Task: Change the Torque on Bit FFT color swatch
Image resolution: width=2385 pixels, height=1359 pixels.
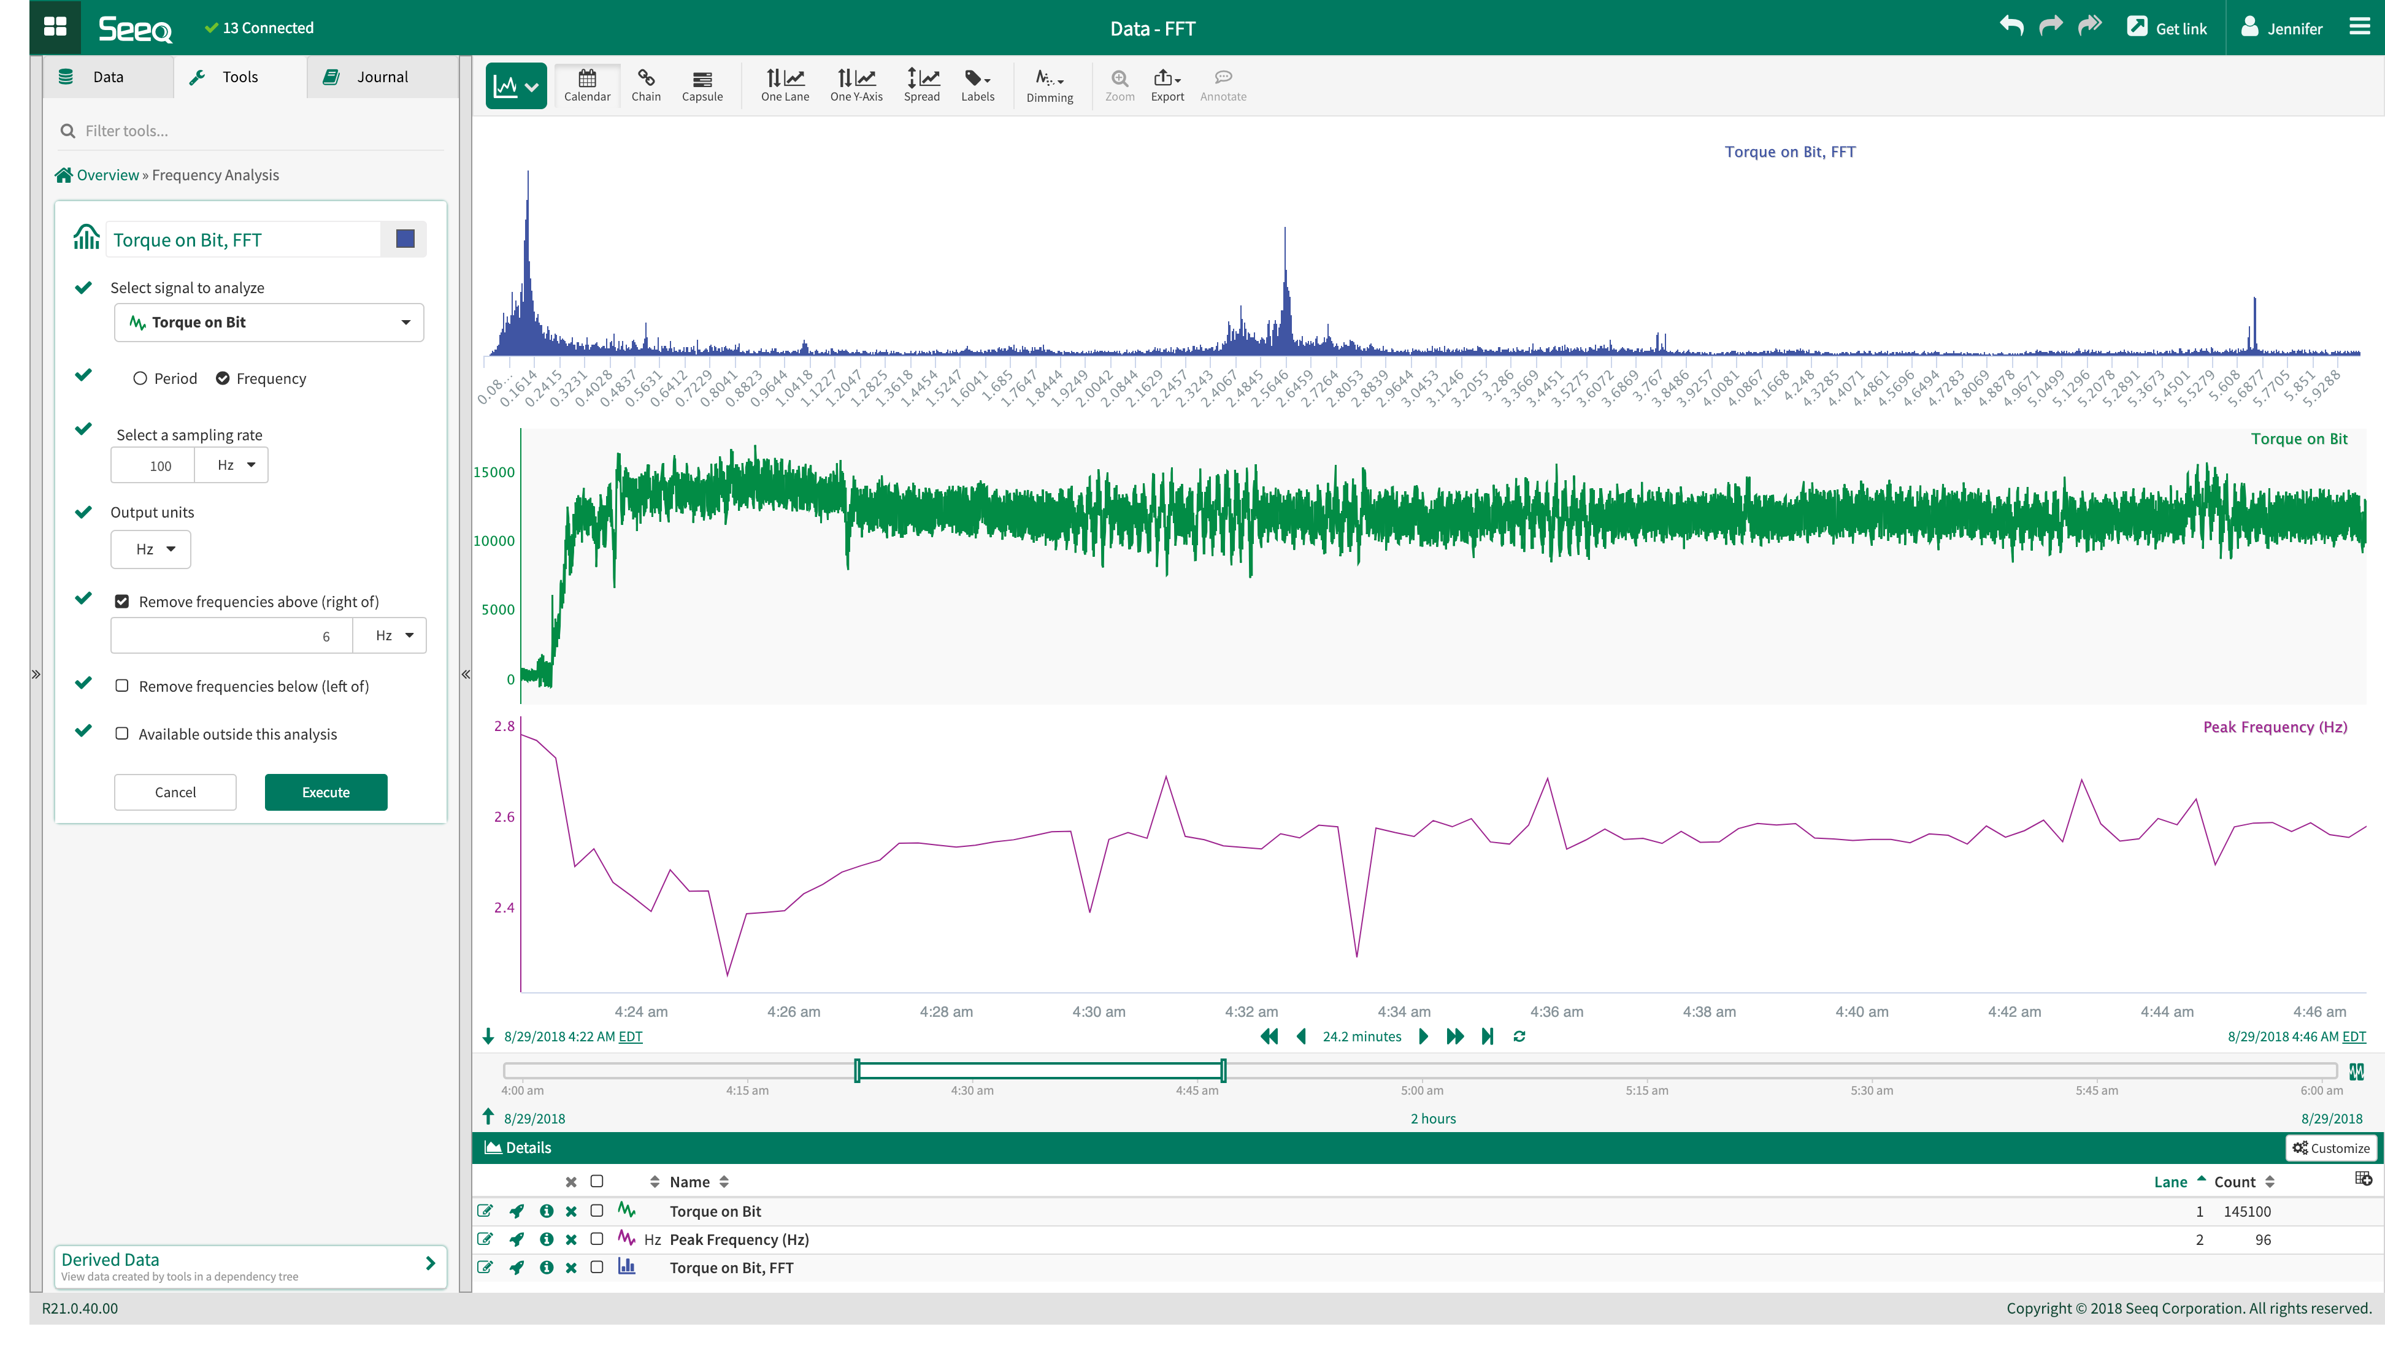Action: pos(403,239)
